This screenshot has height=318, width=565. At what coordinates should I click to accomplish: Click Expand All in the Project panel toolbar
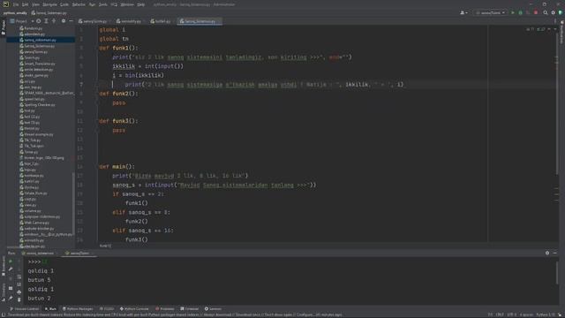coord(46,21)
